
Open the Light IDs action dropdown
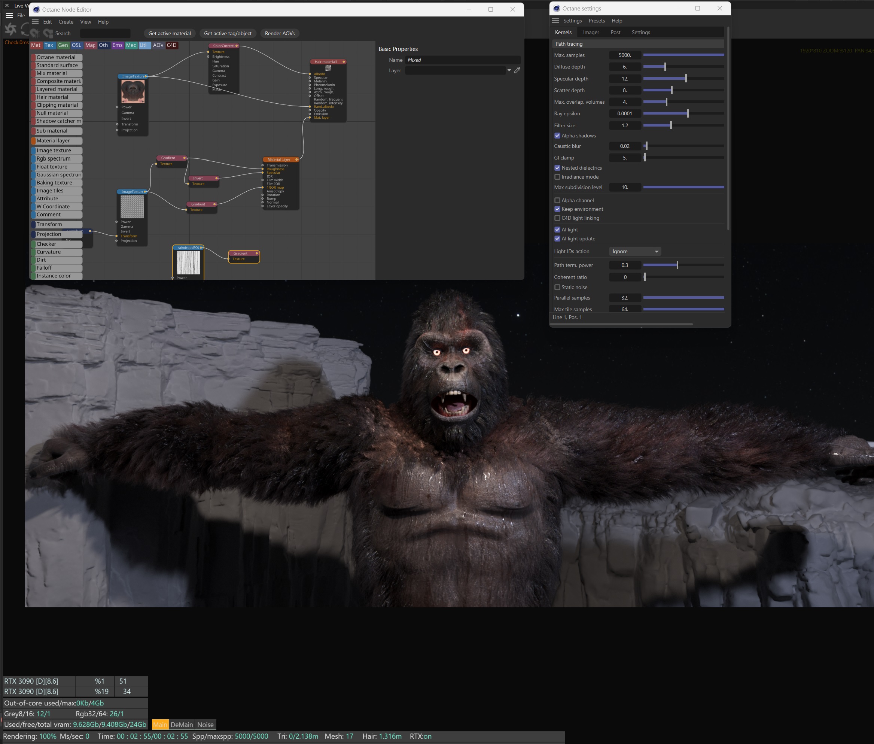point(635,251)
